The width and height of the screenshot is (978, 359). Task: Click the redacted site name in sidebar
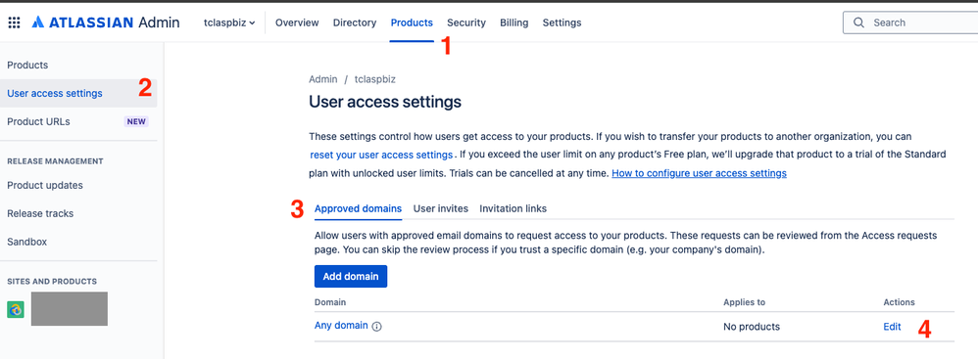70,308
